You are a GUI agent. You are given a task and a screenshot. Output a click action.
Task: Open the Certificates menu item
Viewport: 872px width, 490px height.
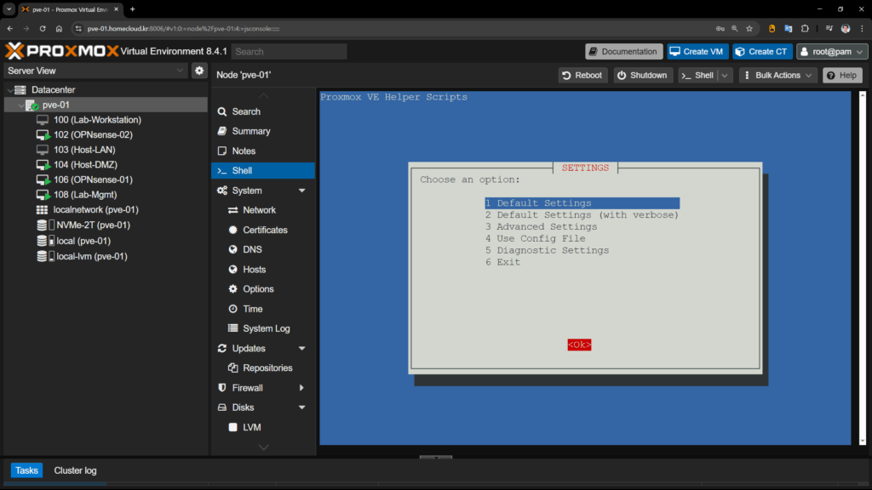[265, 230]
